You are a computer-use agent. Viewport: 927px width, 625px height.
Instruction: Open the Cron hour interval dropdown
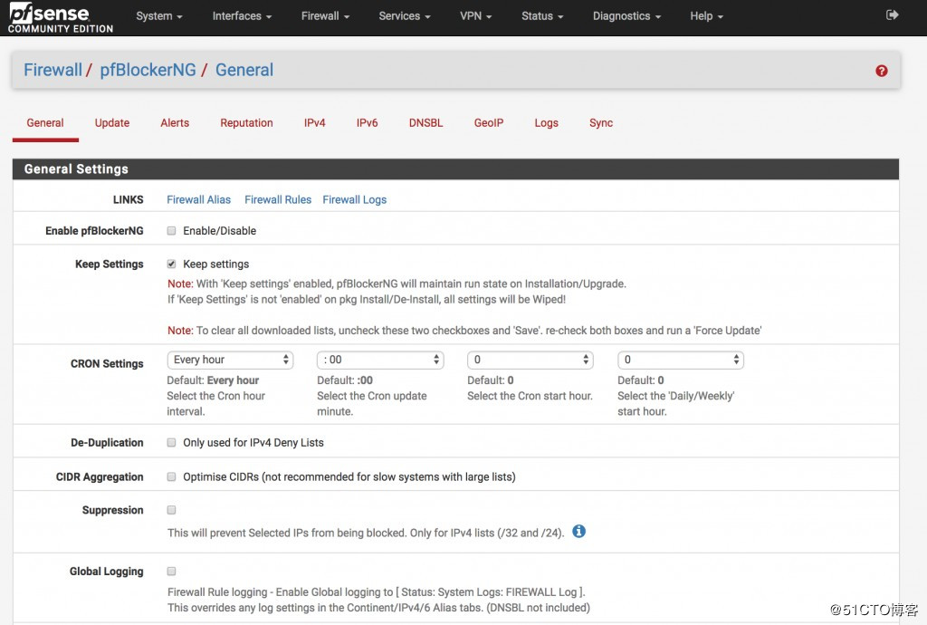231,361
